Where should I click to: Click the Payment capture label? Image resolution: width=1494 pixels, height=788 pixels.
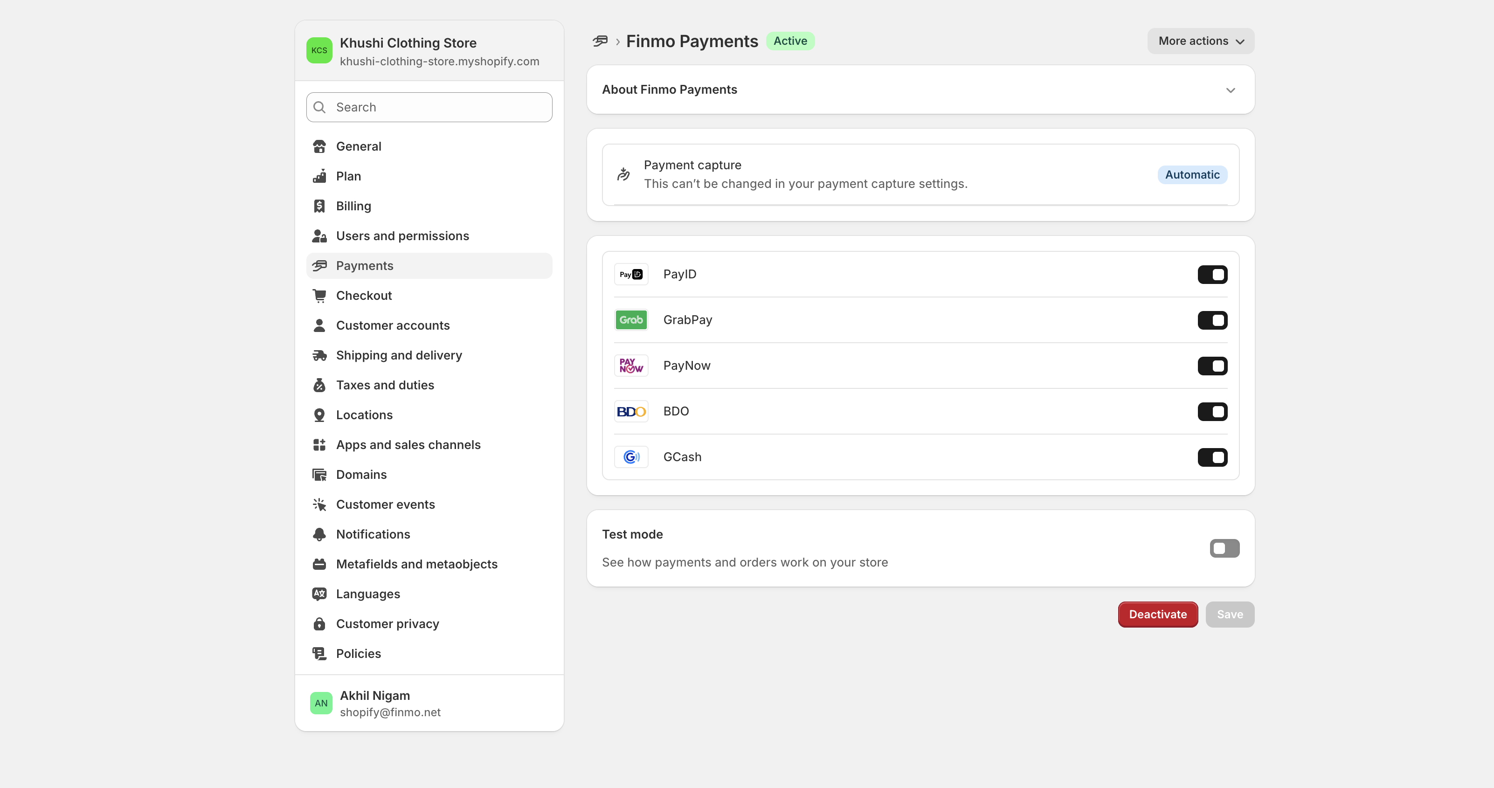tap(692, 165)
